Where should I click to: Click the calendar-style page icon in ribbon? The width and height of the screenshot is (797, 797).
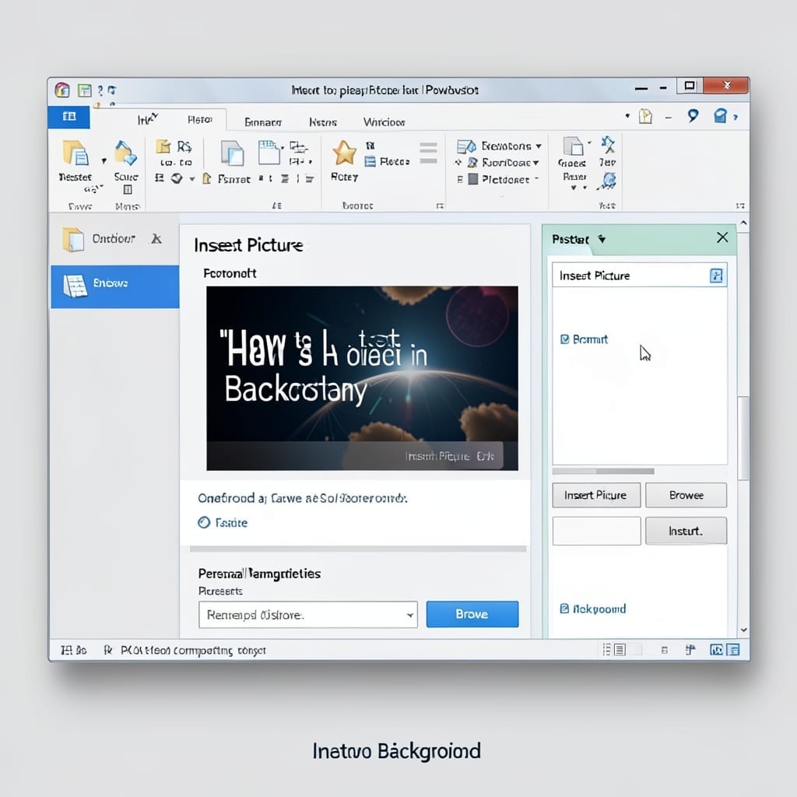(x=269, y=152)
